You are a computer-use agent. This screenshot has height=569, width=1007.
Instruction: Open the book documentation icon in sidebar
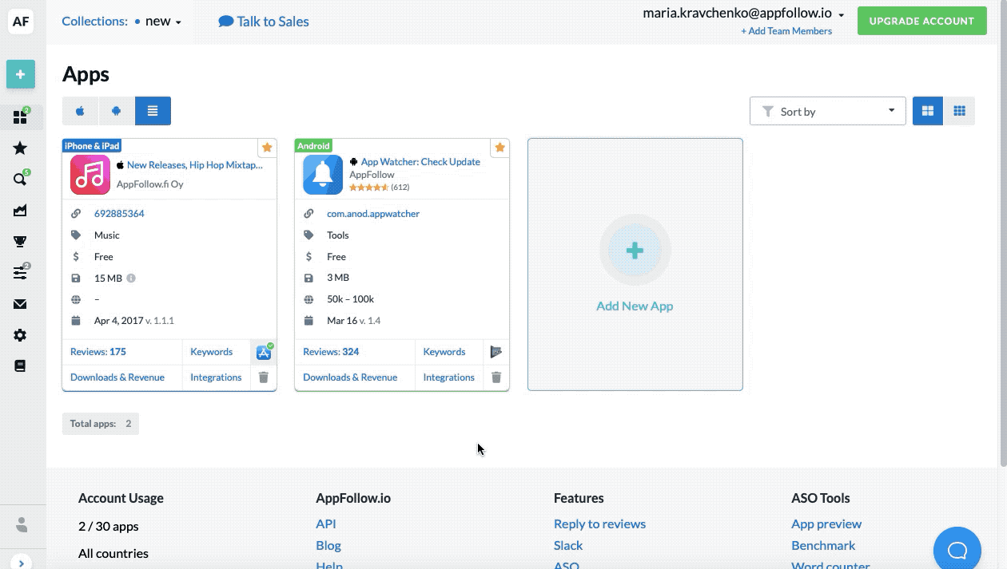pyautogui.click(x=21, y=366)
